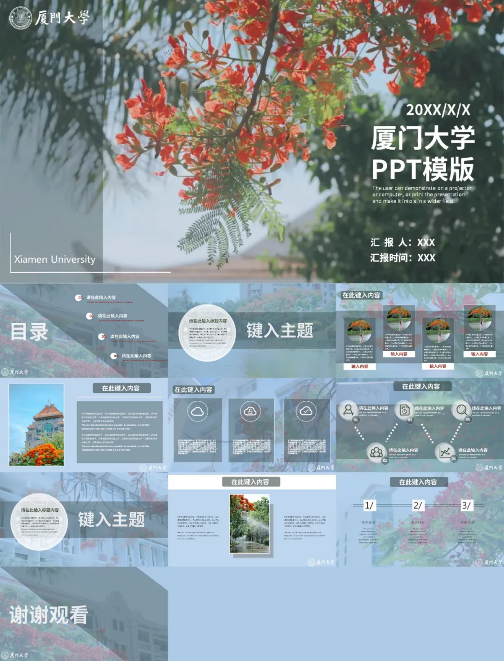Click the 目录 heading
Screen dimensions: 504x661
(x=29, y=332)
